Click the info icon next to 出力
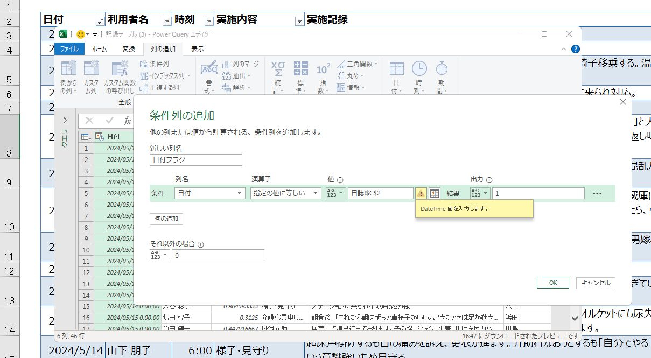The height and width of the screenshot is (358, 651). 489,180
